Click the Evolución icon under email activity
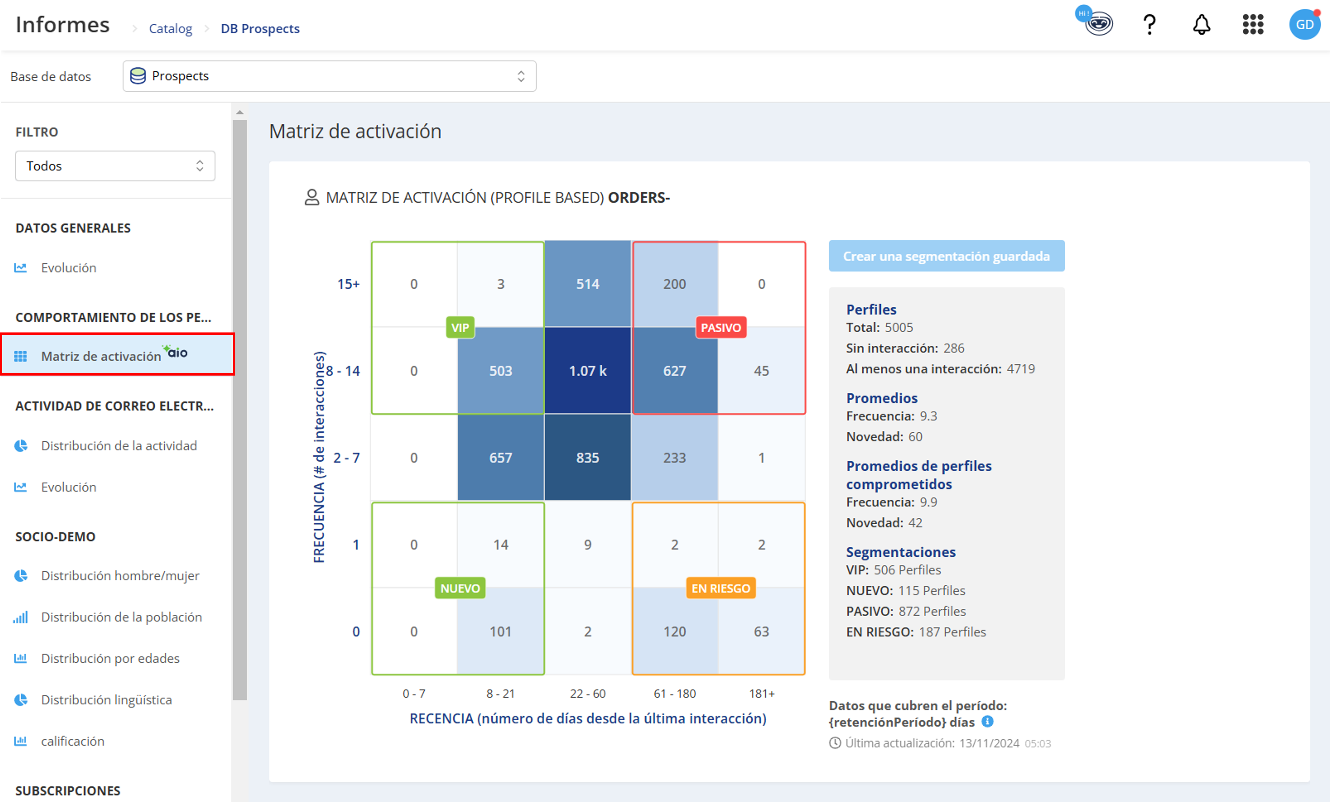The height and width of the screenshot is (802, 1330). pyautogui.click(x=20, y=487)
